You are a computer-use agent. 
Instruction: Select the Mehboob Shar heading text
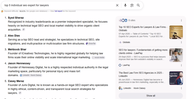(17, 49)
